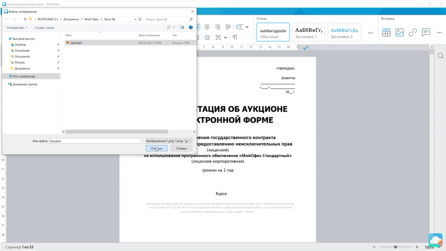
Task: Justify paragraph in MyOffice toolbar
Action: coord(228,27)
